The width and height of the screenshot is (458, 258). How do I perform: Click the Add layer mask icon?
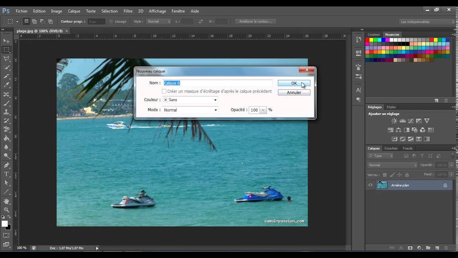pyautogui.click(x=410, y=248)
